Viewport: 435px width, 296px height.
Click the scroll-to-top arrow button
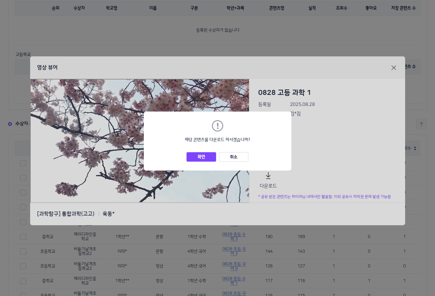pos(421,124)
